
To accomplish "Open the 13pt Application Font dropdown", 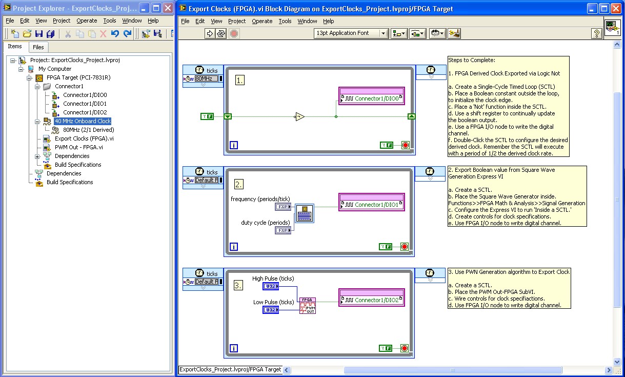I will (x=351, y=33).
